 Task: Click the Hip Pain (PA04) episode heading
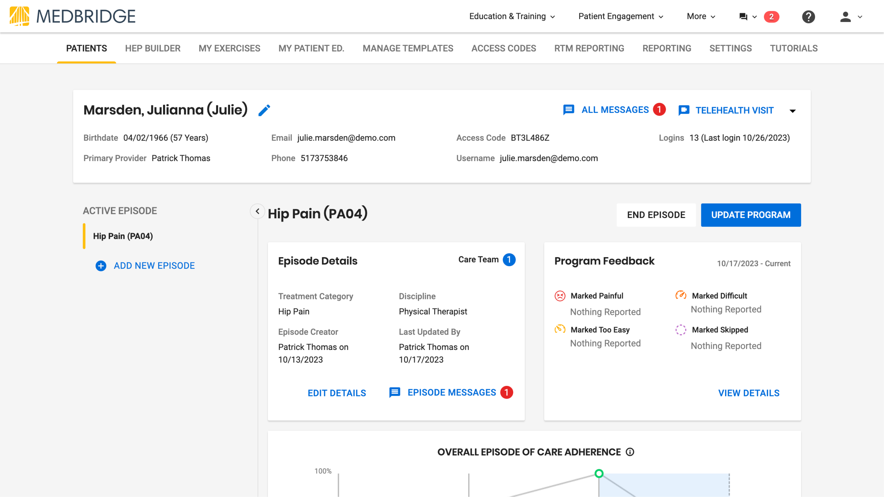pyautogui.click(x=318, y=214)
